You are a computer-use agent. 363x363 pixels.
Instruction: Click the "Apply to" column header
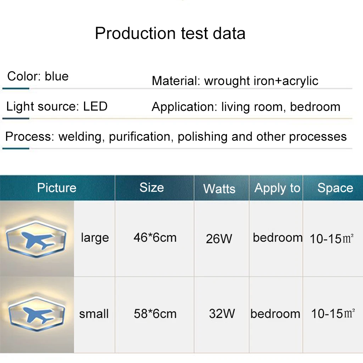pyautogui.click(x=277, y=188)
